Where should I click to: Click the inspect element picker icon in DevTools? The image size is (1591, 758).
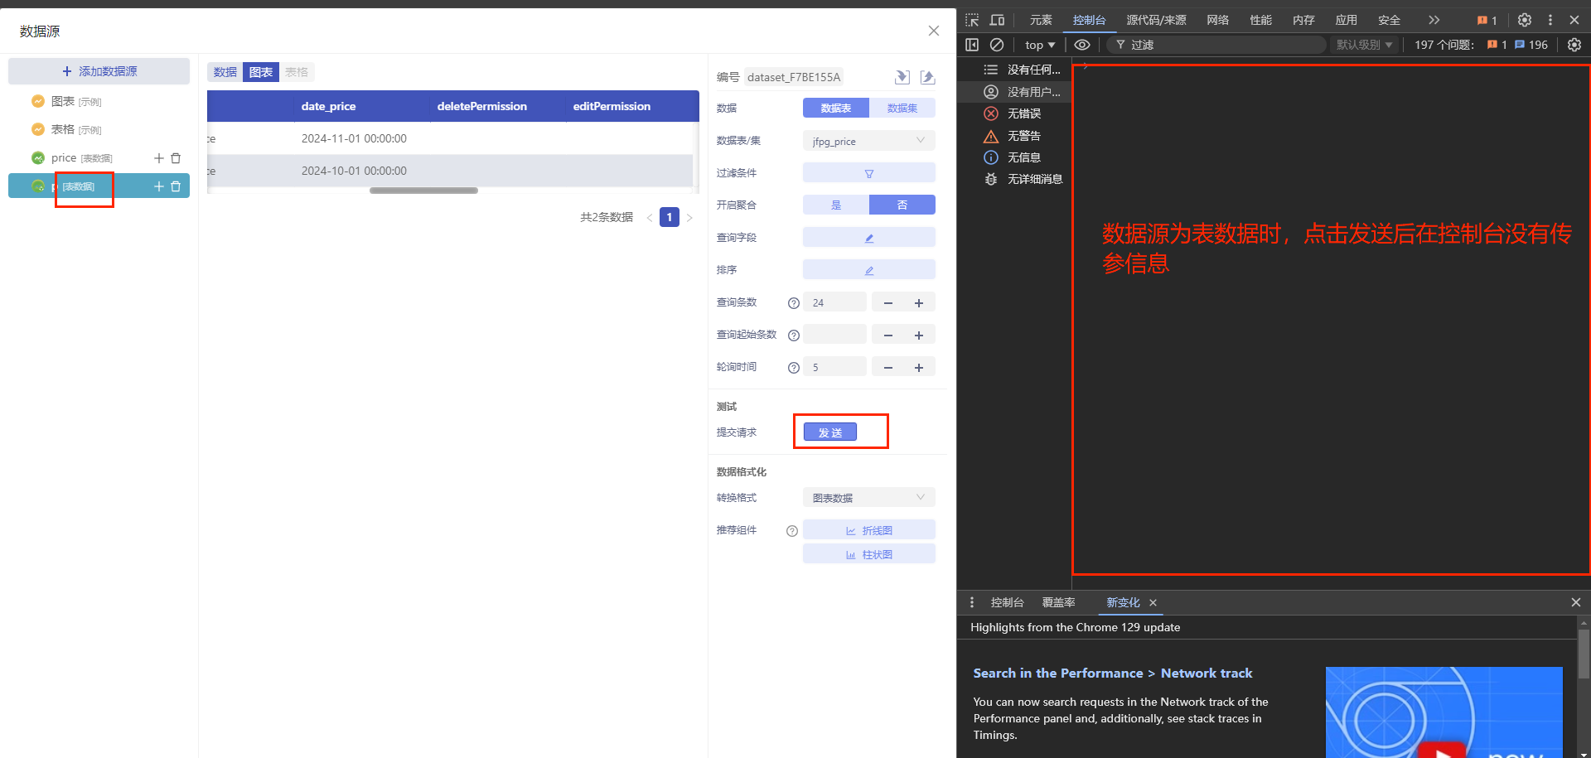[972, 20]
